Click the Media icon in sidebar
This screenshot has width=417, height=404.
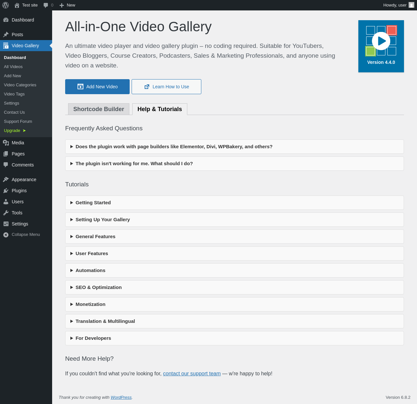(6, 143)
